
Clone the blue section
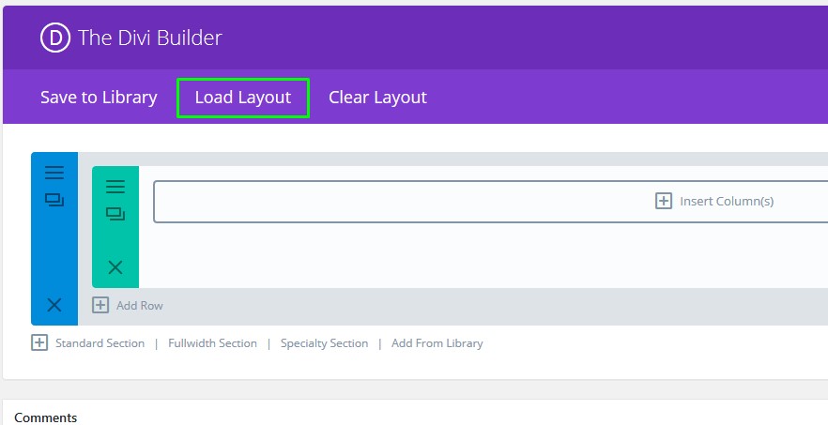(x=54, y=200)
